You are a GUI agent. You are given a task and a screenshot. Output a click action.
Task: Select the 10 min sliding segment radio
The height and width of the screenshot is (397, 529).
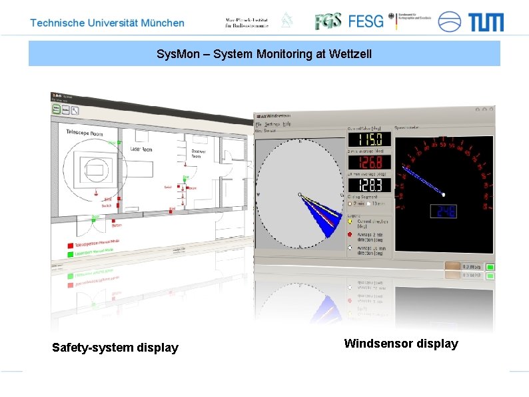click(368, 204)
